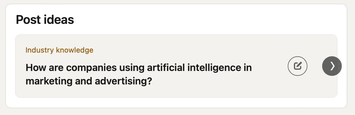Start drafting from the pencil-in-square icon

pyautogui.click(x=298, y=66)
